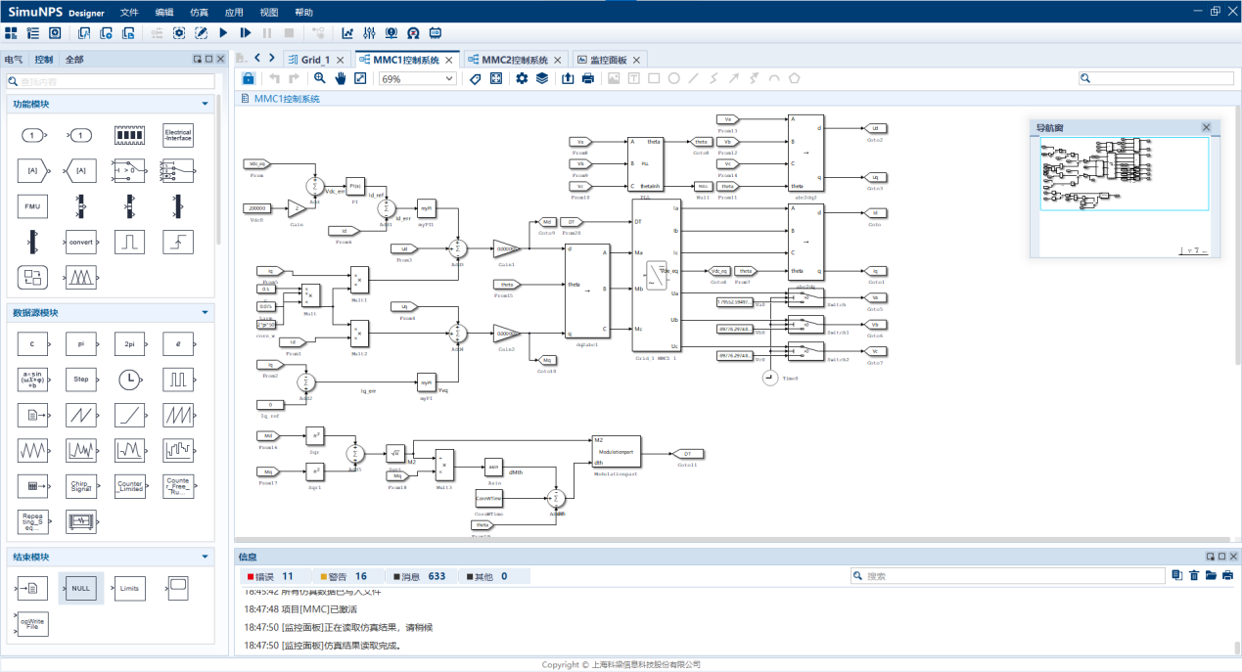Viewport: 1242px width, 672px height.
Task: Click the tag label icon
Action: pyautogui.click(x=476, y=78)
